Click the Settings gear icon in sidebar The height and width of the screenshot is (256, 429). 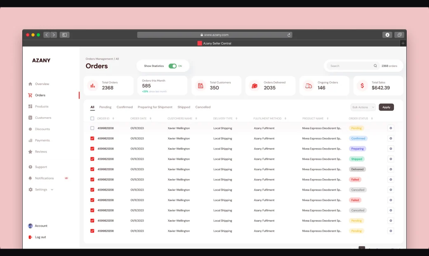pyautogui.click(x=31, y=190)
